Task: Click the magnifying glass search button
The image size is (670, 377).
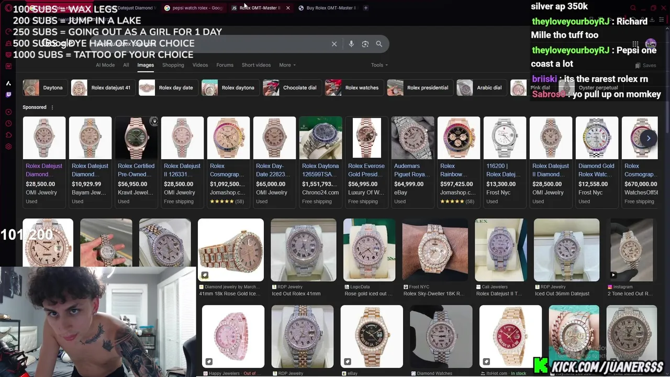Action: (379, 44)
